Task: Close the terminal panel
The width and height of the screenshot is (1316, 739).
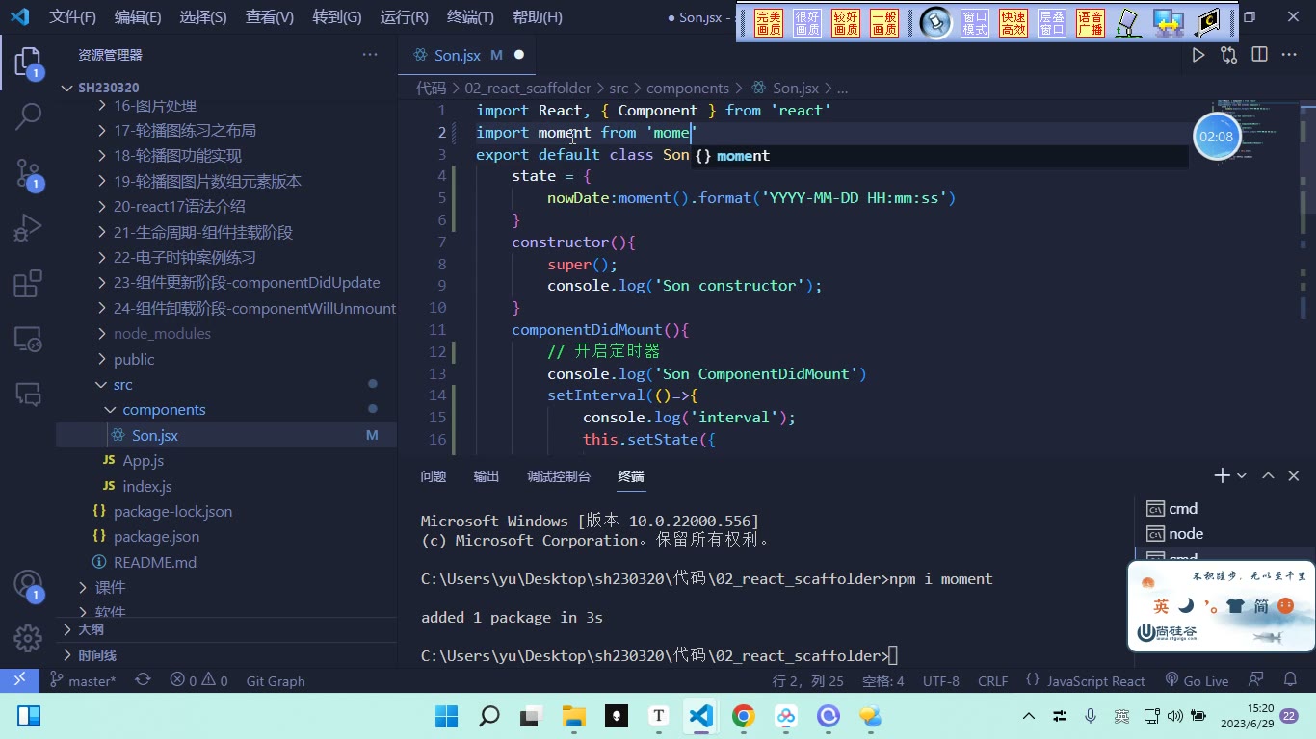Action: coord(1294,475)
